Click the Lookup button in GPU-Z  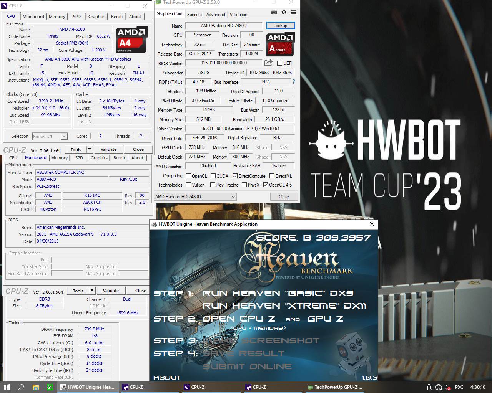click(x=280, y=26)
